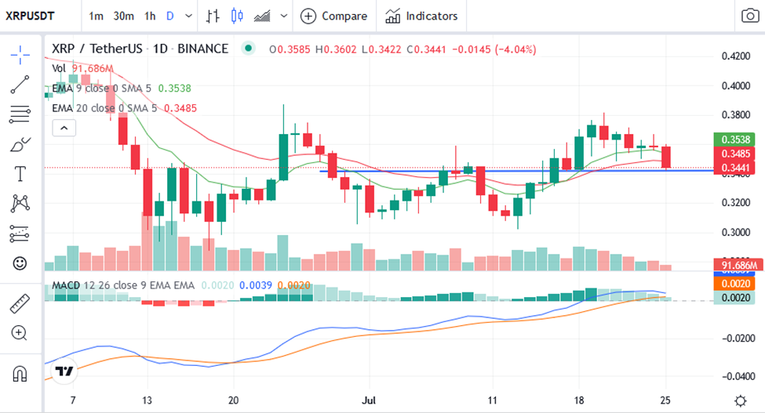Viewport: 765px width, 413px height.
Task: Select the text annotation tool
Action: [x=20, y=174]
